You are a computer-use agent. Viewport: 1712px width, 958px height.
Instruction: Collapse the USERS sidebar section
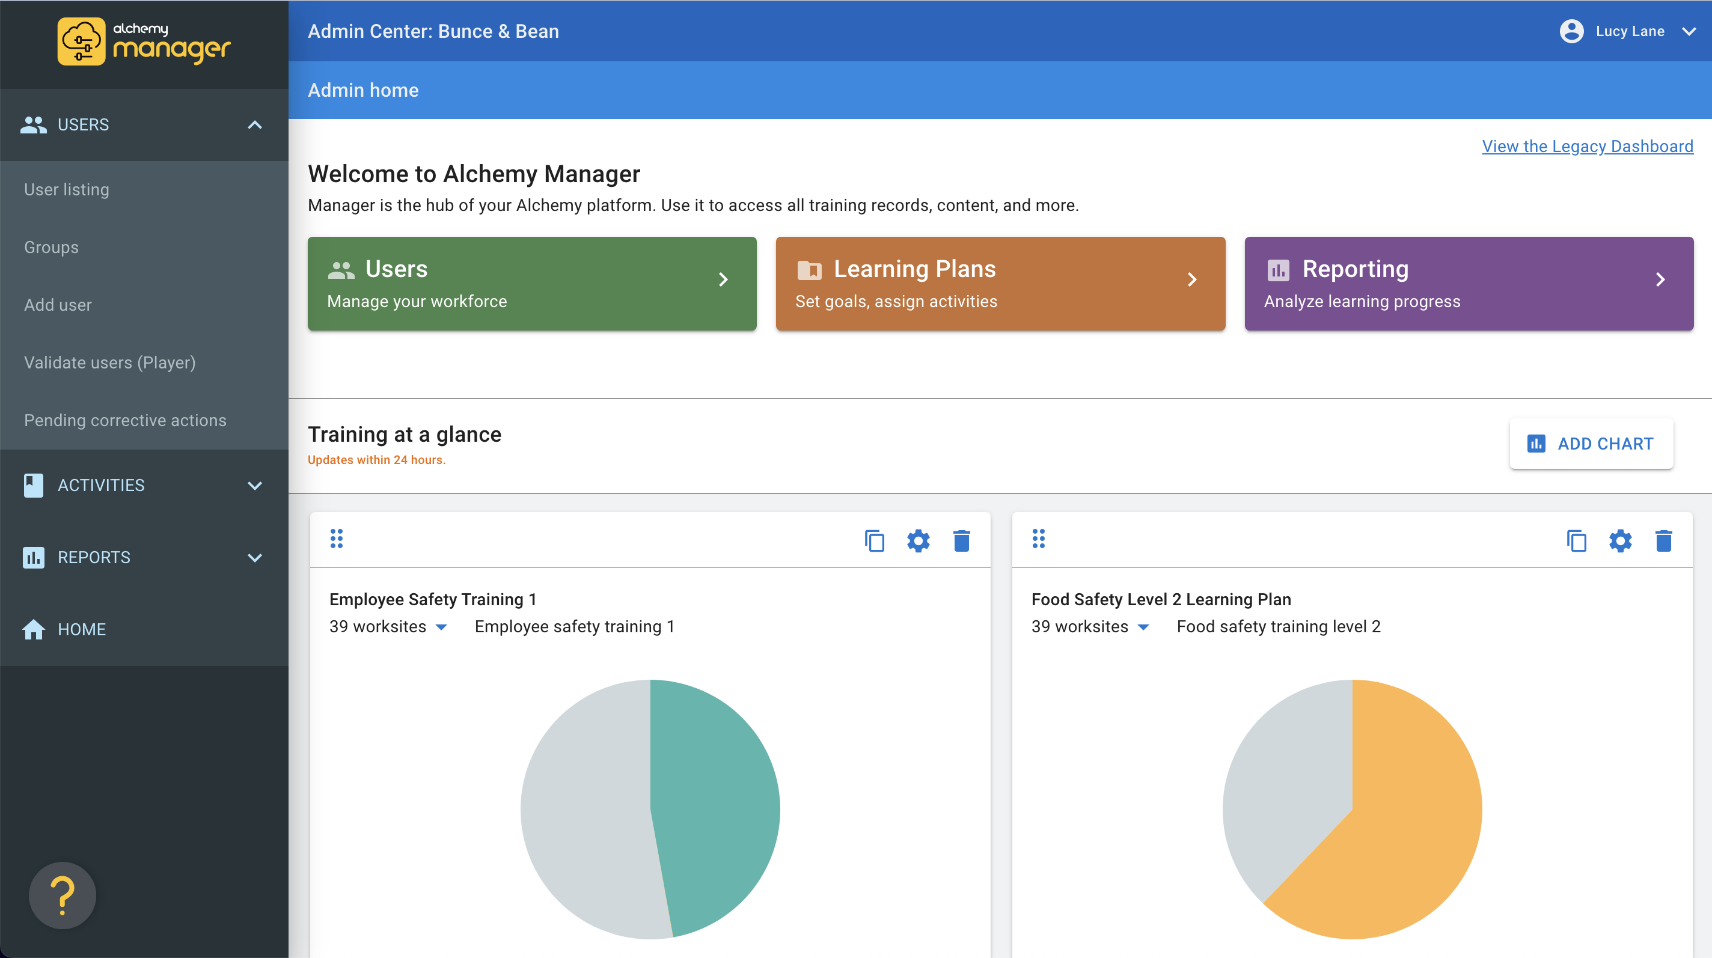point(254,125)
